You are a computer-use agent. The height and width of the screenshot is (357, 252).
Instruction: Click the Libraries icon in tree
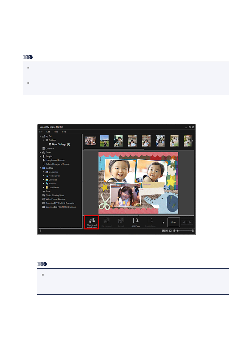click(47, 180)
